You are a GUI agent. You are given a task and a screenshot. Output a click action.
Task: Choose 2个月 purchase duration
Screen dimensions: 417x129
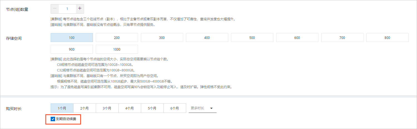point(85,108)
